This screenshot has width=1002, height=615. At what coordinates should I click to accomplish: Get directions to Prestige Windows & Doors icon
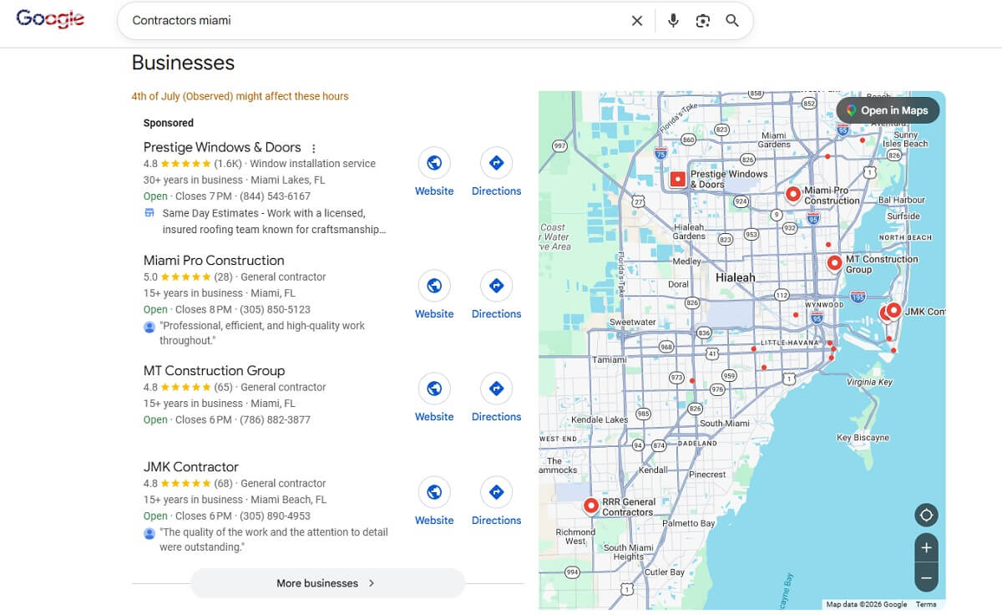tap(496, 163)
